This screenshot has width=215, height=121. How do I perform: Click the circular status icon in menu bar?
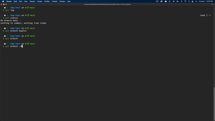tap(170, 1)
